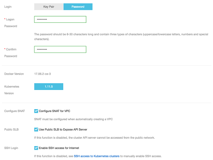This screenshot has height=160, width=213.
Task: Select Kubernetes version 1.11.5
Action: coord(49,86)
